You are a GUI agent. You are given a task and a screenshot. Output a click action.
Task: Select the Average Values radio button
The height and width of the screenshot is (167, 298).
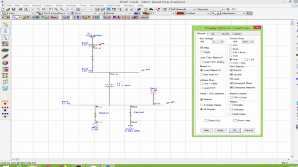click(x=201, y=105)
